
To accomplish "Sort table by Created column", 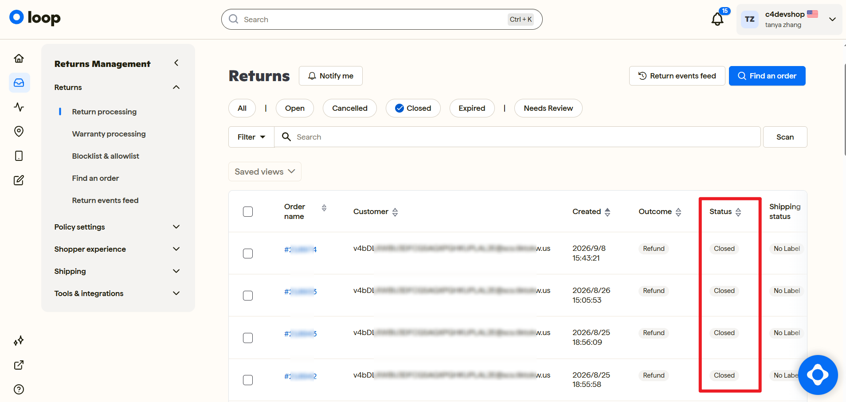I will coord(607,212).
